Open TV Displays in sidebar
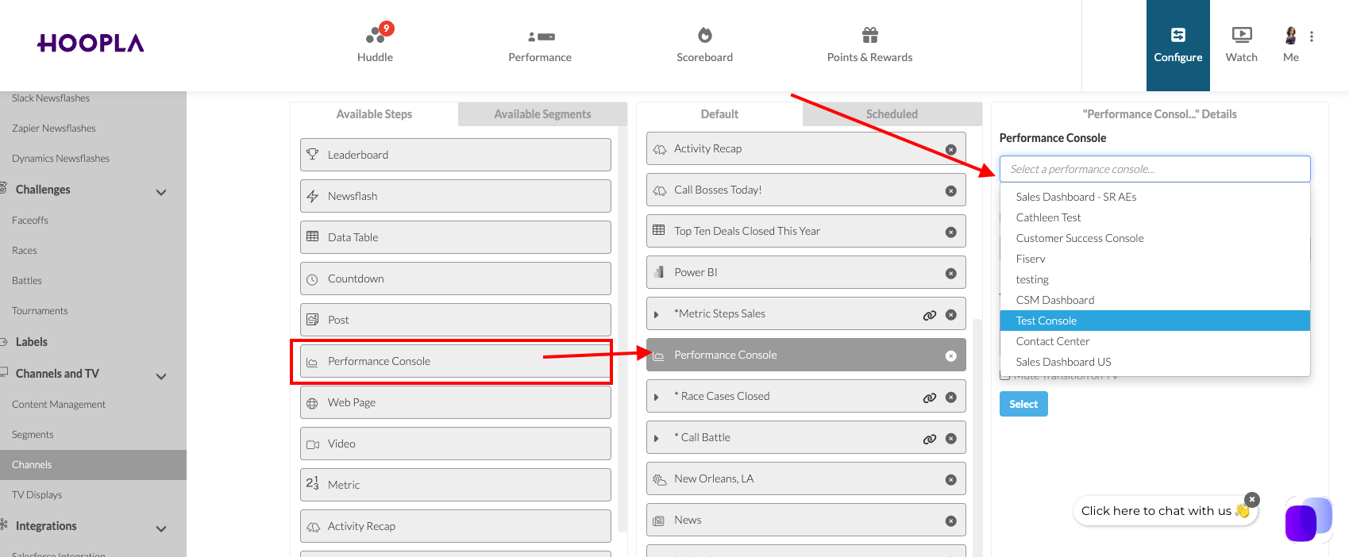1349x557 pixels. point(37,495)
